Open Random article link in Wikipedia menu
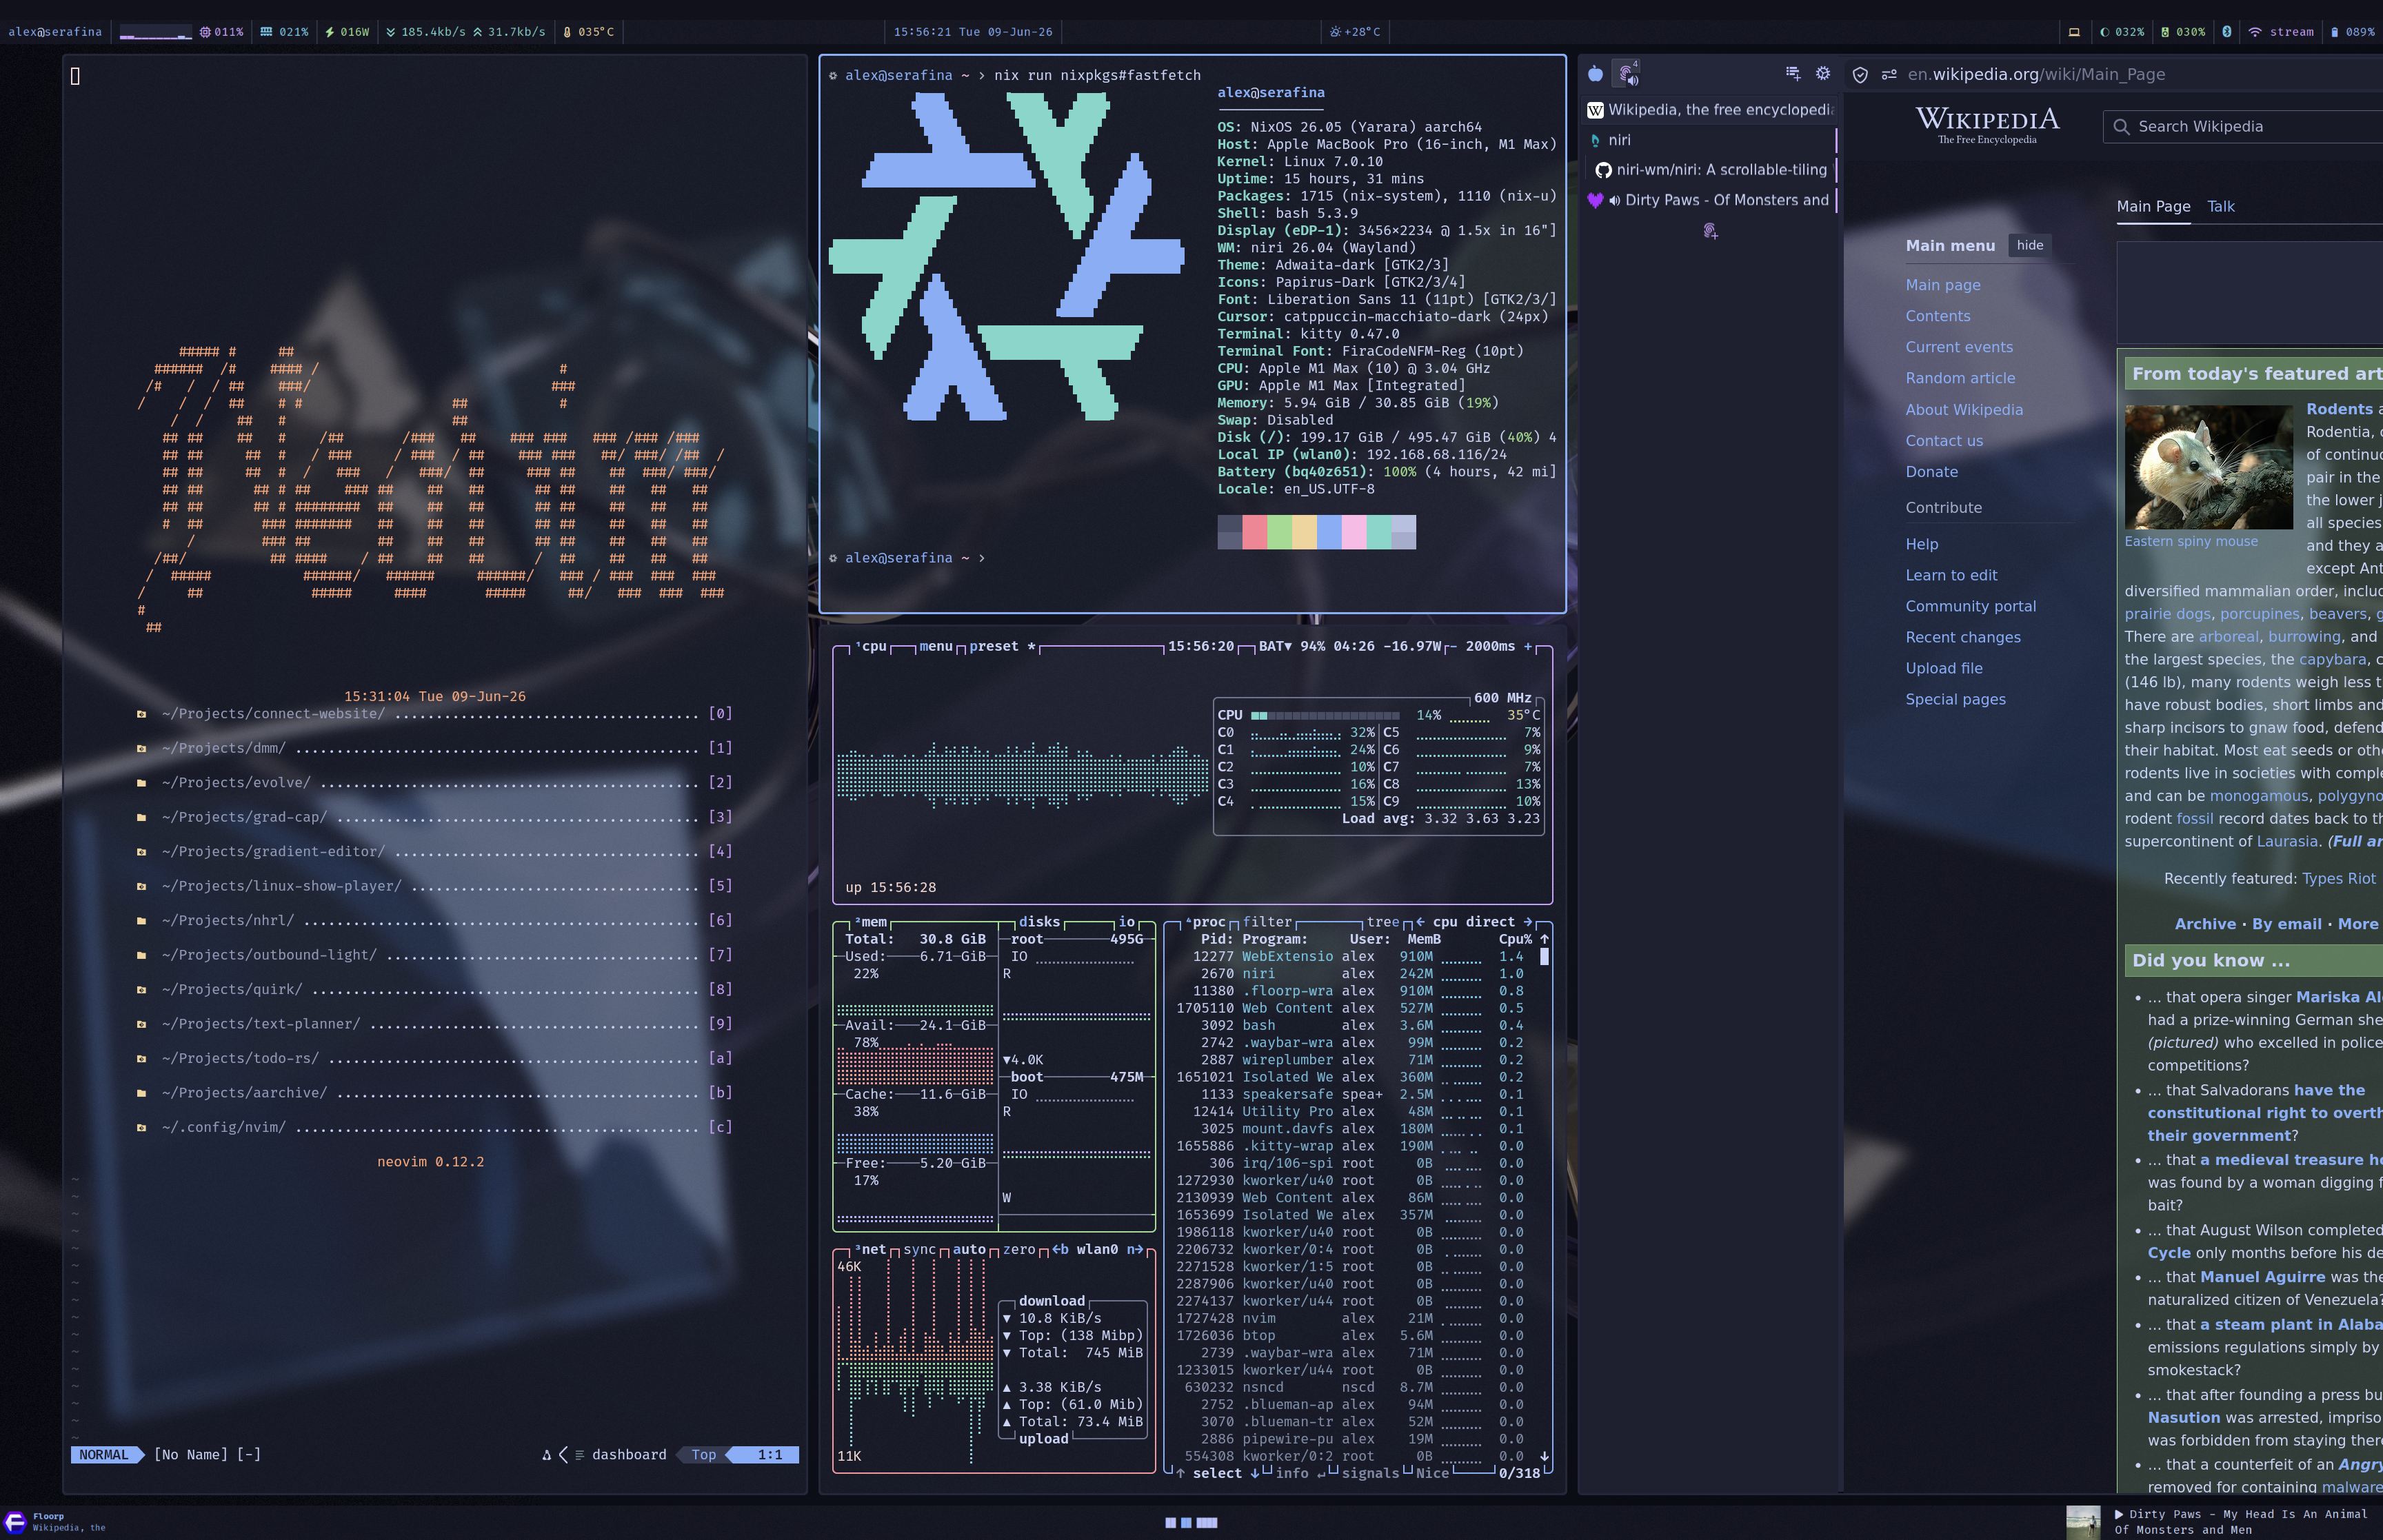 1960,378
